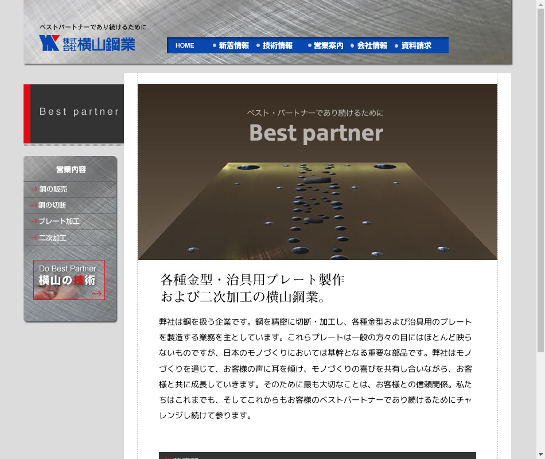Click the vertical scrollbar thumb
Screen dimensions: 545x459
pyautogui.click(x=540, y=172)
